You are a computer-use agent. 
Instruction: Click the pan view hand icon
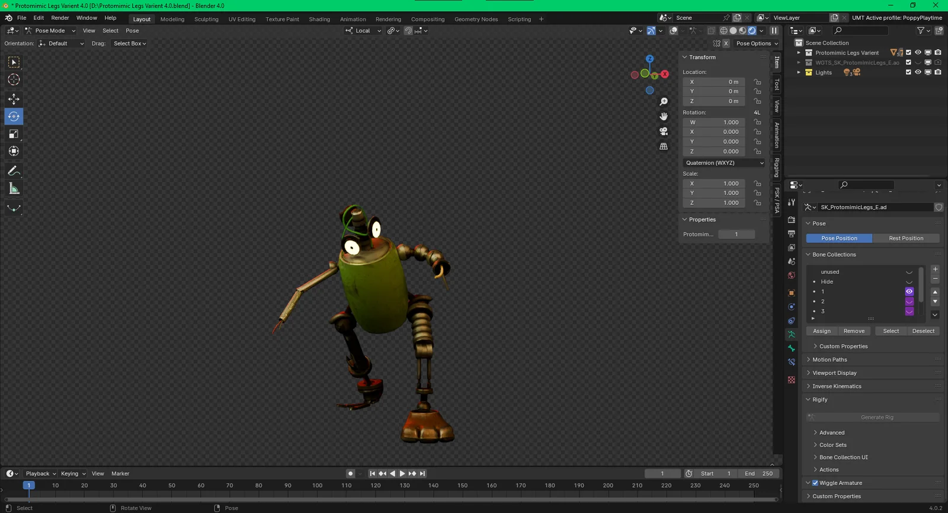664,116
